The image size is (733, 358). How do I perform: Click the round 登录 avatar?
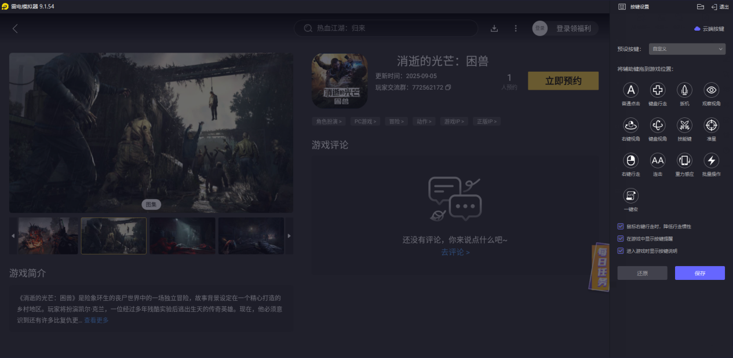pyautogui.click(x=540, y=28)
